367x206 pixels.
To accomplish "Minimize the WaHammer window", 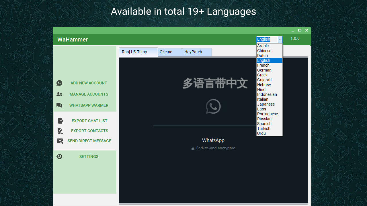I will pos(293,30).
